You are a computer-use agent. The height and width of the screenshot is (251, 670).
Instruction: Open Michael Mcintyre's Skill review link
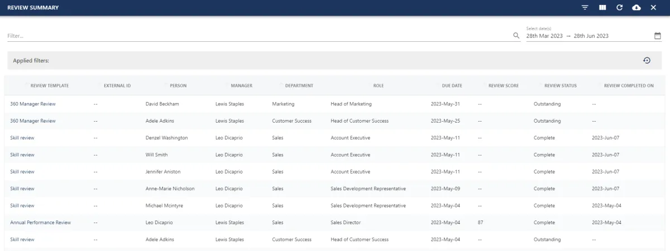[22, 205]
